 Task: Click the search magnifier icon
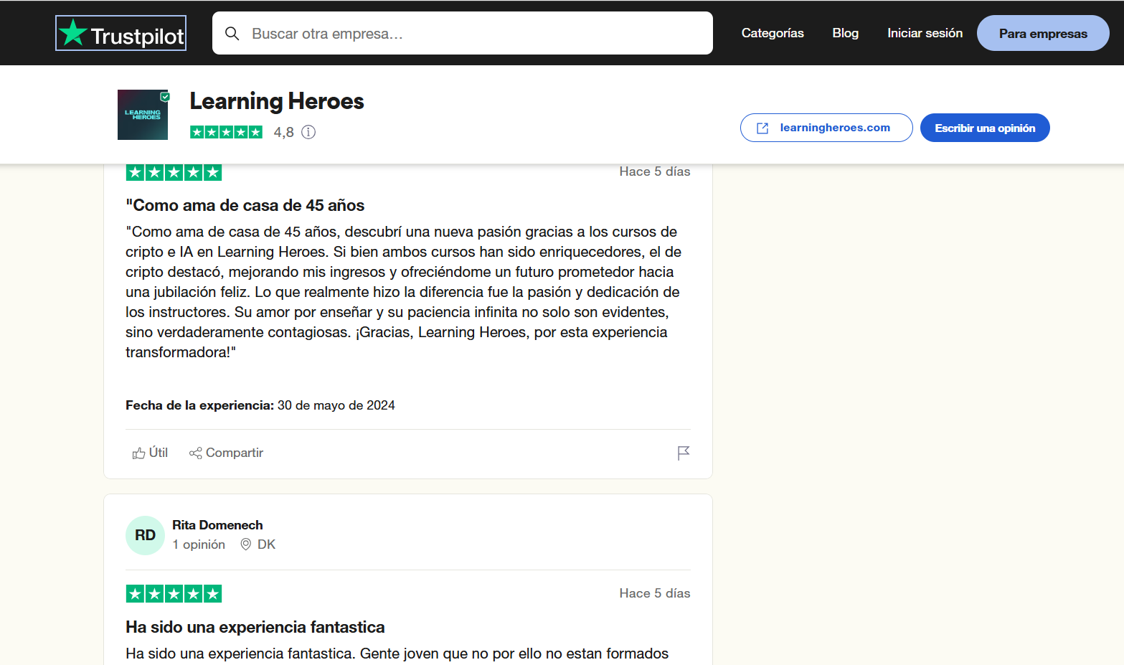tap(232, 34)
